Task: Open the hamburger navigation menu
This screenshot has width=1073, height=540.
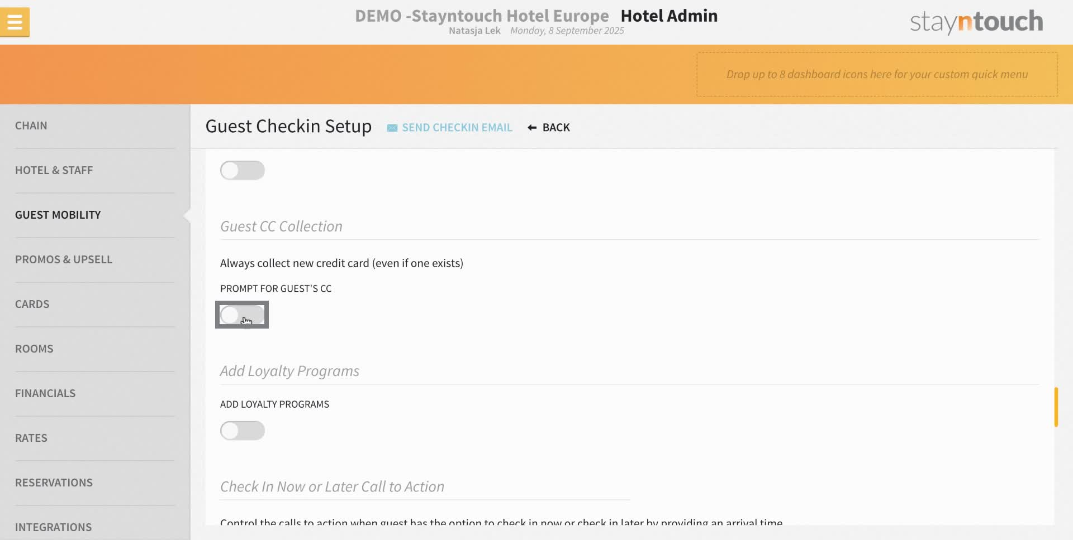Action: (x=15, y=22)
